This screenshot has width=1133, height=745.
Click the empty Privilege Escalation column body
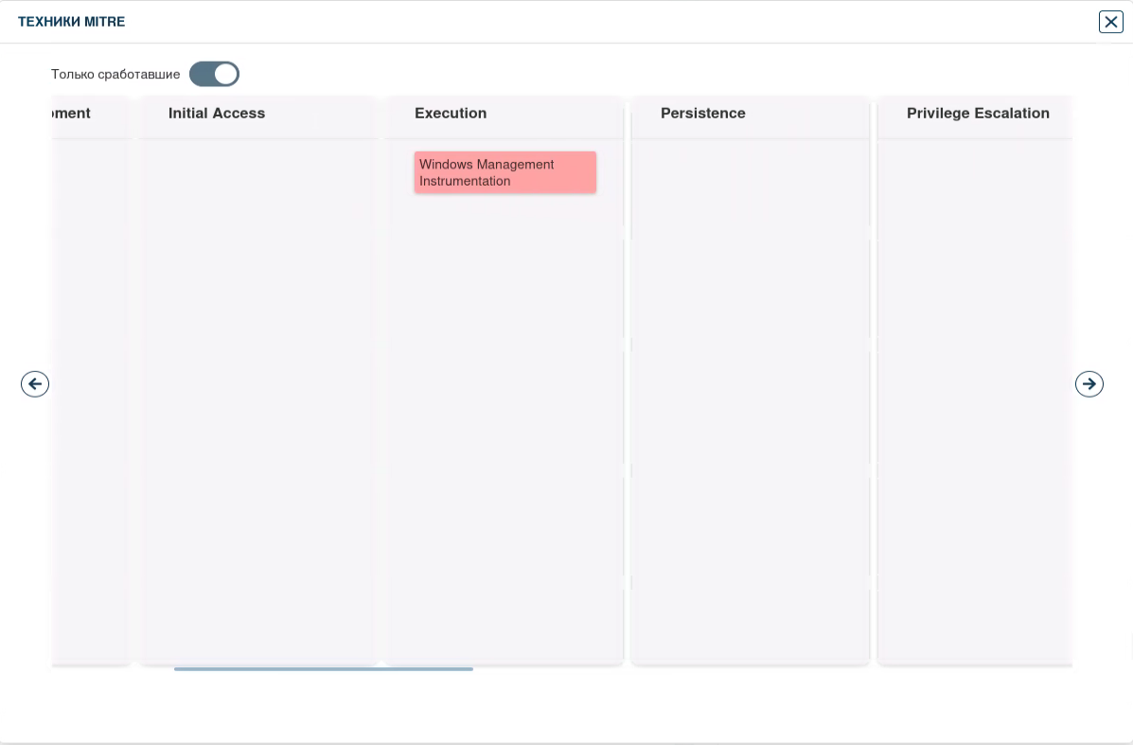pyautogui.click(x=975, y=398)
